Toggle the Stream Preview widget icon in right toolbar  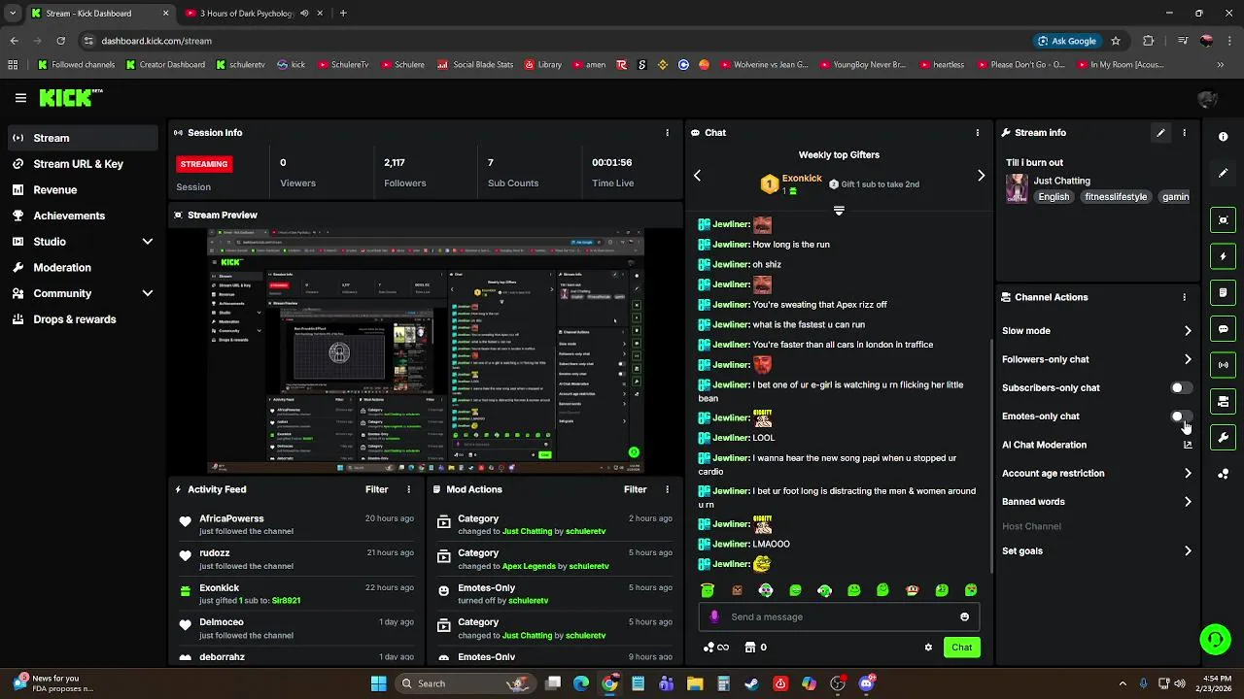1224,220
